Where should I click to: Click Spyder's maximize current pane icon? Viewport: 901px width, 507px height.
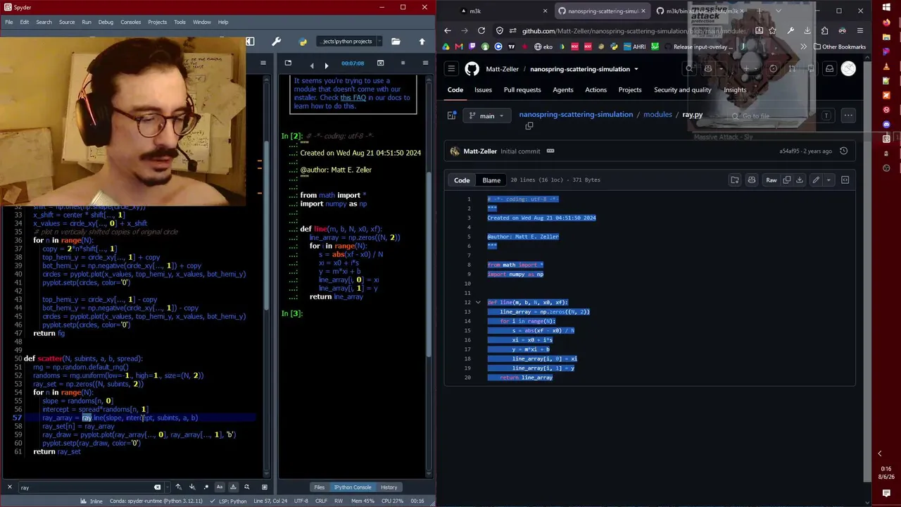tap(250, 42)
